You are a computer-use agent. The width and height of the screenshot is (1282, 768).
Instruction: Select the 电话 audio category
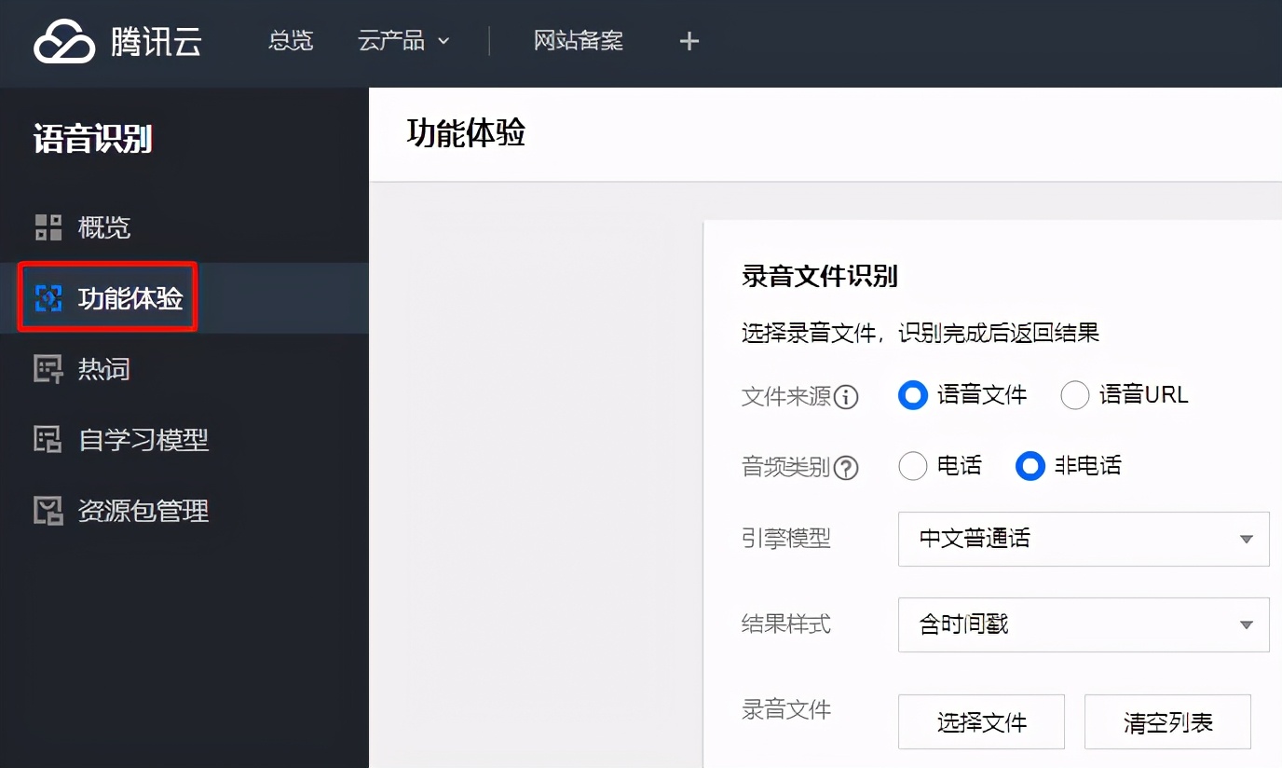(913, 466)
